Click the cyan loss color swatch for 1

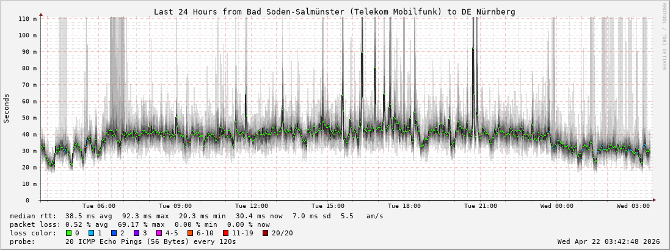(91, 233)
